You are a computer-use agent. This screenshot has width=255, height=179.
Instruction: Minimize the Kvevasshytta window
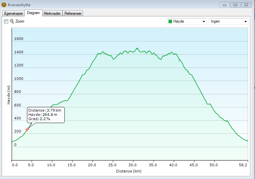click(x=225, y=5)
